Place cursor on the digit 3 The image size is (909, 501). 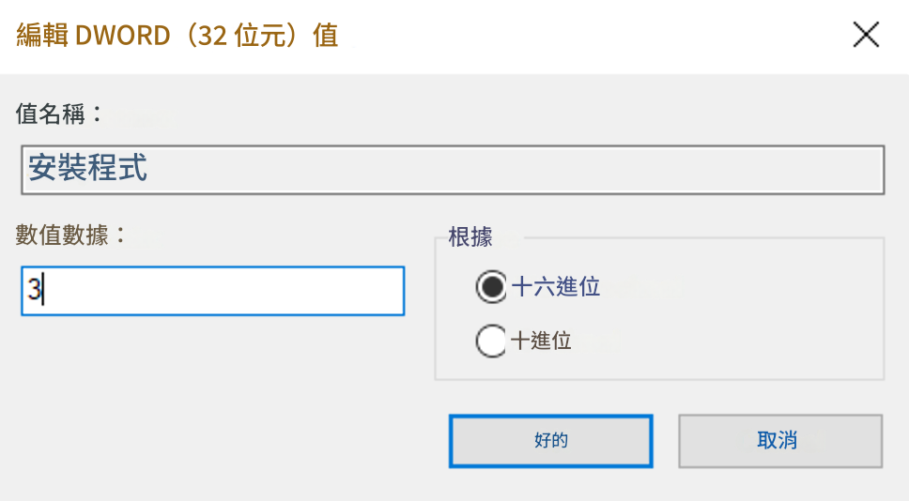[34, 291]
